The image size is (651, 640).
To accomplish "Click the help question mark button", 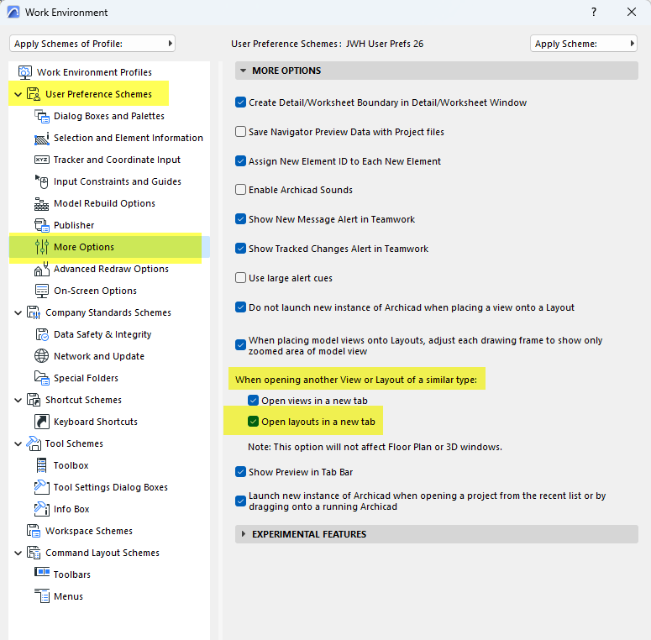I will click(594, 12).
